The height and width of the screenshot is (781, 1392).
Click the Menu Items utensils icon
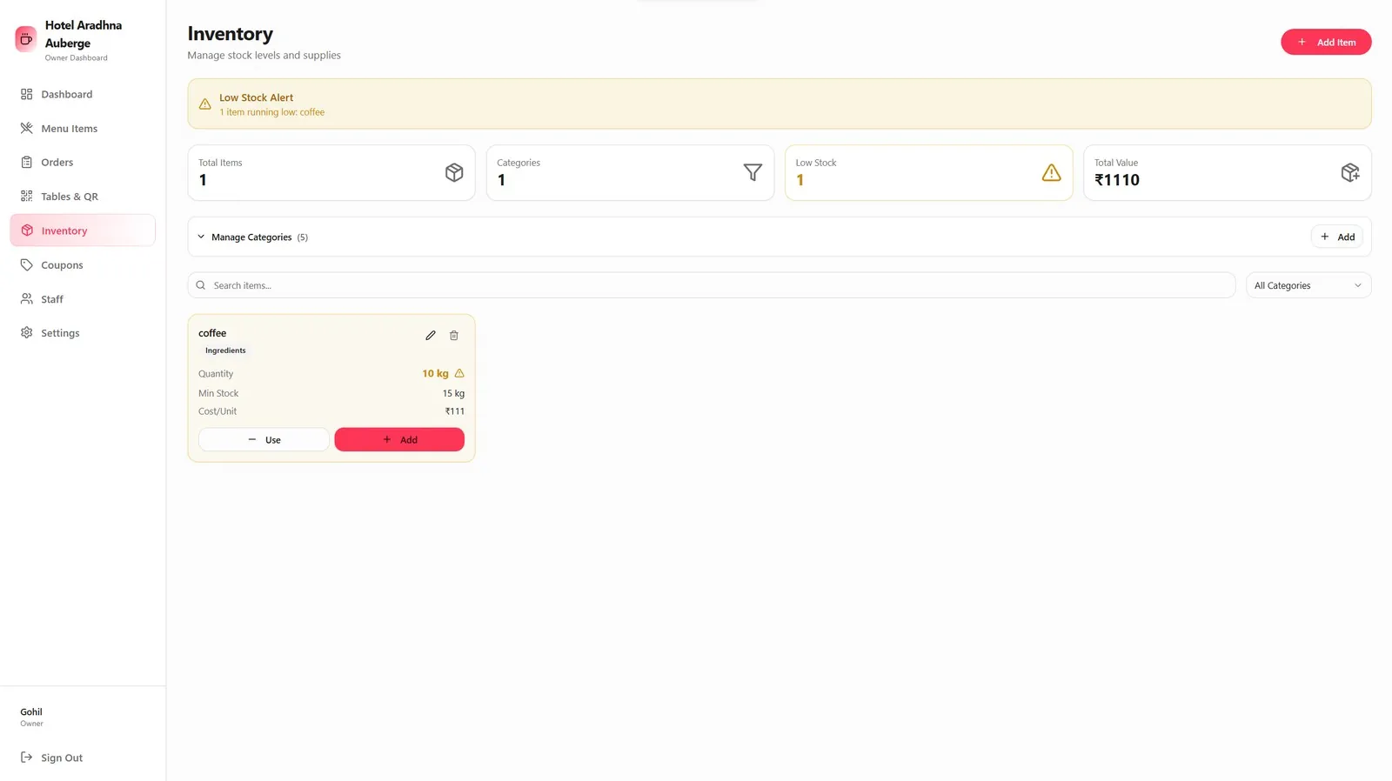(27, 128)
